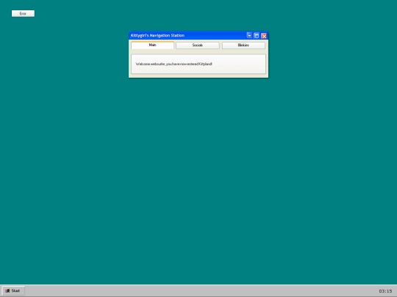Screen dimensions: 397x297
Task: Click the taskbar clock showing 03:15
Action: (385, 291)
